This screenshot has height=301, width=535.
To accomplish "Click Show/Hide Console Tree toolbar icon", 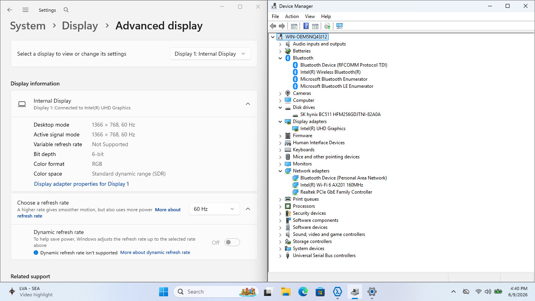I will coord(294,26).
